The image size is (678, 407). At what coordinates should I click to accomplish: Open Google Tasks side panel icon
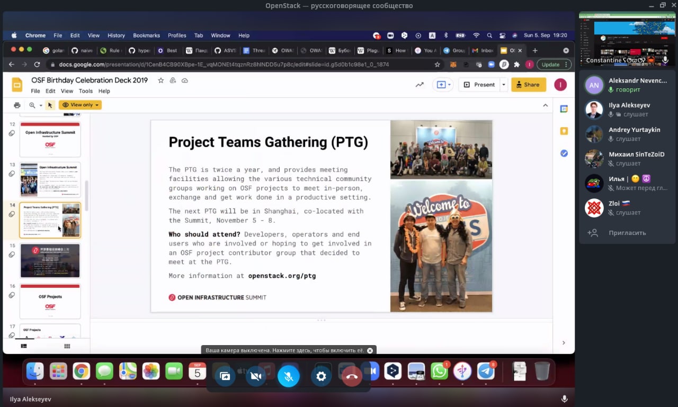[x=564, y=153]
